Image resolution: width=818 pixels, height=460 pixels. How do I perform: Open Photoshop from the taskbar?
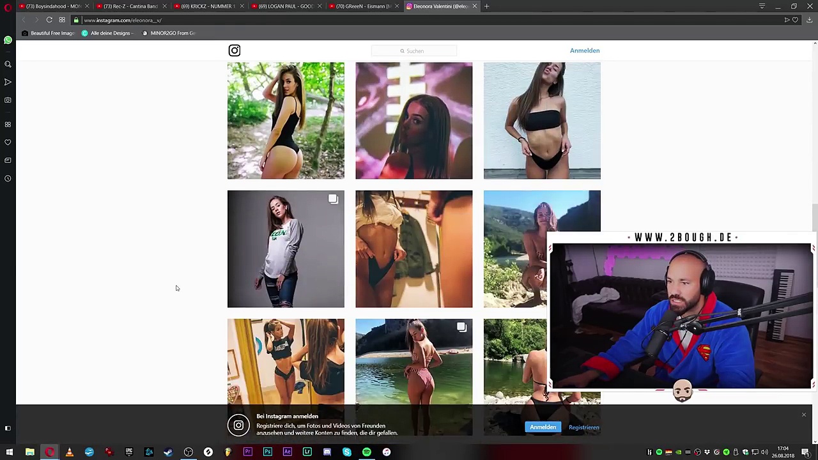268,452
